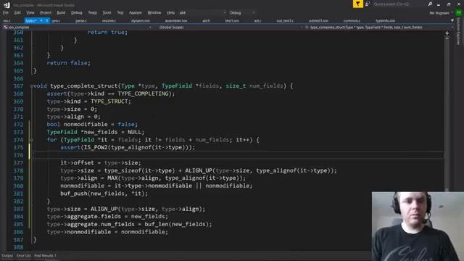Switch to the ast.h tab

click(x=206, y=21)
